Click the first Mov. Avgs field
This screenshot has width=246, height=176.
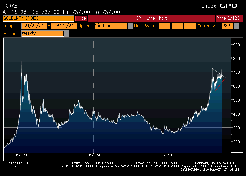[164, 26]
